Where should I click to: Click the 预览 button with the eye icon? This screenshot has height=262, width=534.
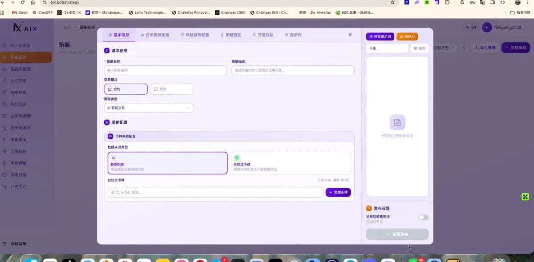pyautogui.click(x=419, y=48)
